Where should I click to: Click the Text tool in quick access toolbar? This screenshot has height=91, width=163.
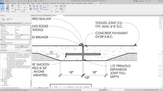[x=28, y=1]
